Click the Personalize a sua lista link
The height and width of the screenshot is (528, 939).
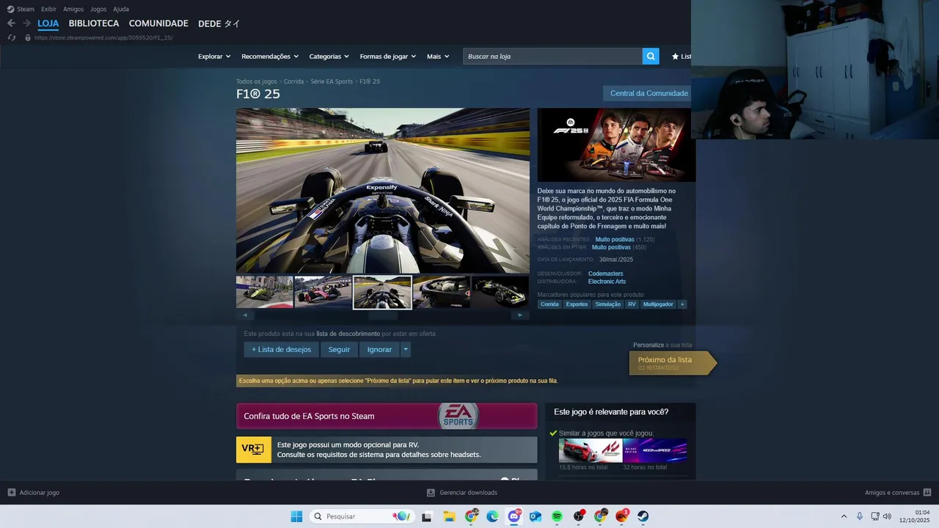click(x=662, y=345)
